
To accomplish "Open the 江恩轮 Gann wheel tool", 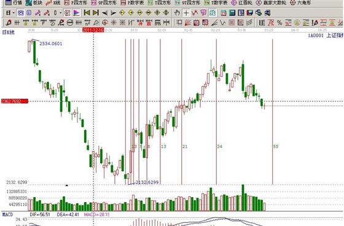I will [x=241, y=3].
